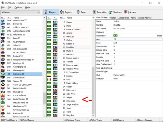Click the Galatasaray 99 crest icon

3,106
